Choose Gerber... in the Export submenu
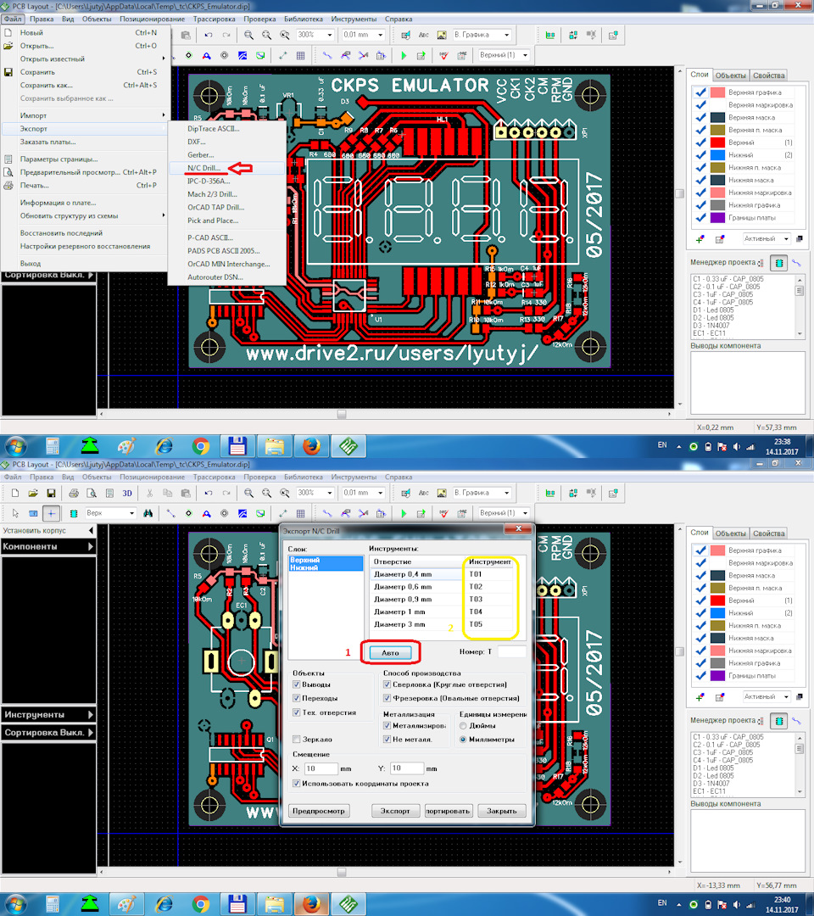The width and height of the screenshot is (814, 916). [200, 155]
